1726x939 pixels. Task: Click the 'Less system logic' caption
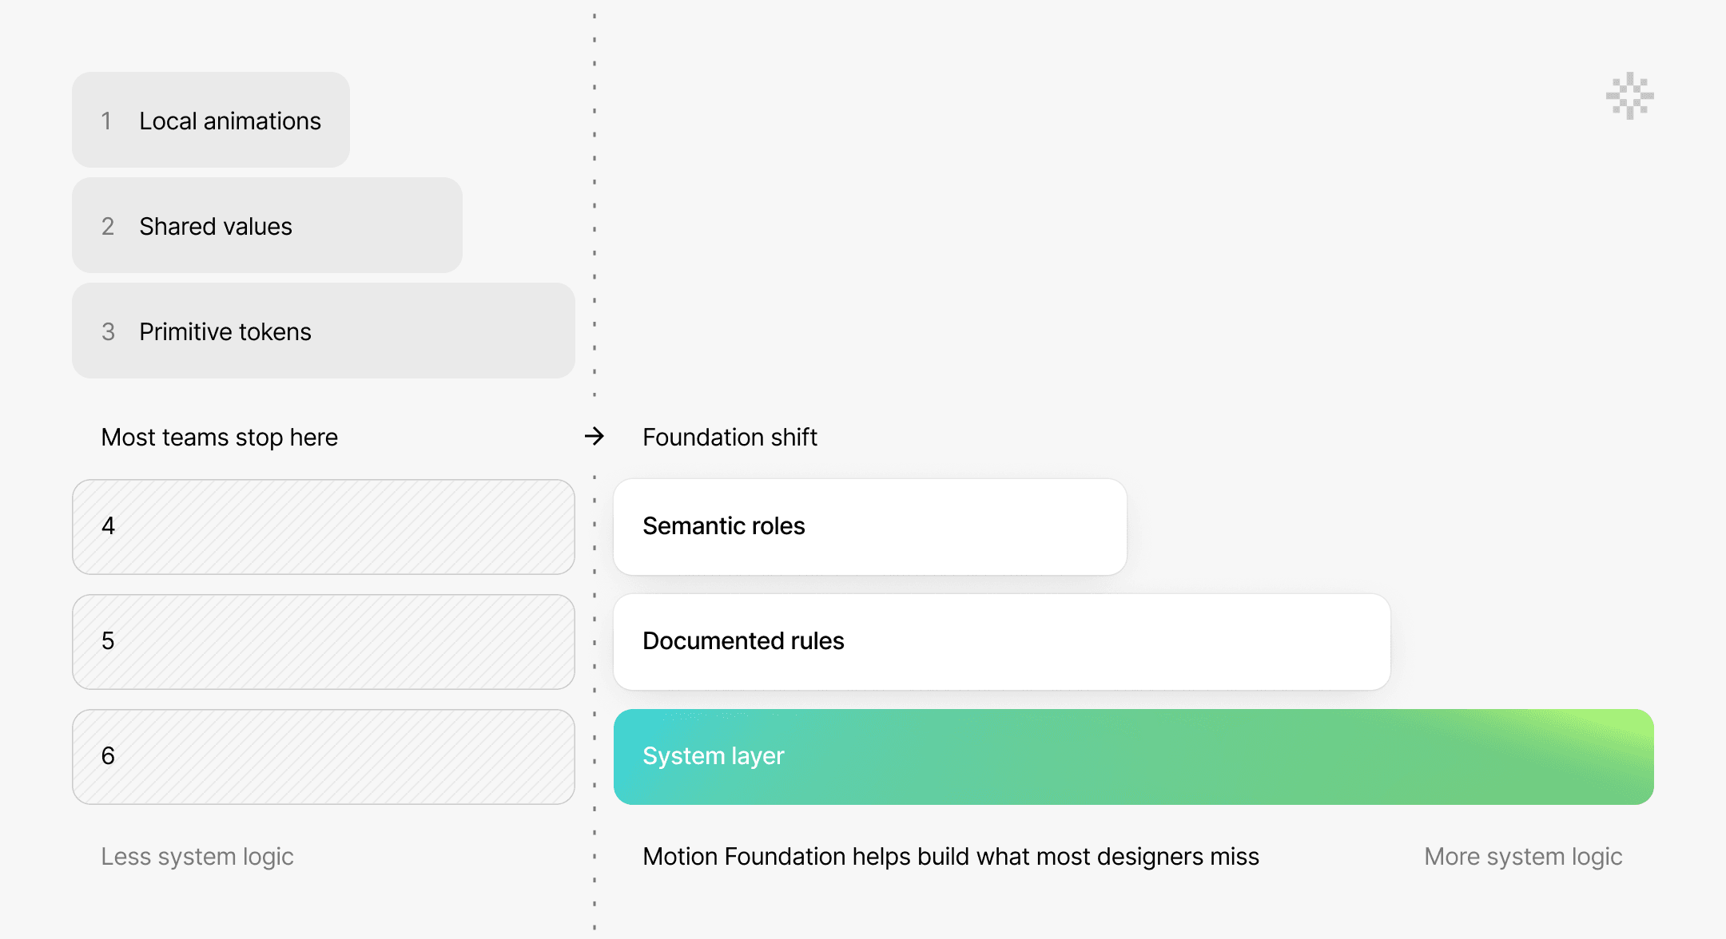click(x=197, y=857)
